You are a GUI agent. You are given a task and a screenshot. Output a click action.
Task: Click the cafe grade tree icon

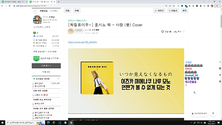pos(34,33)
